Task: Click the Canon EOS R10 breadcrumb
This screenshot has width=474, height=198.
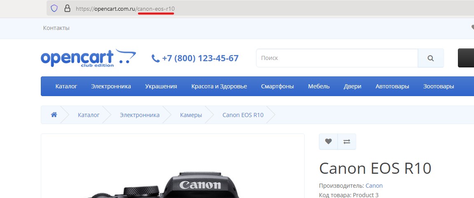Action: pos(243,115)
